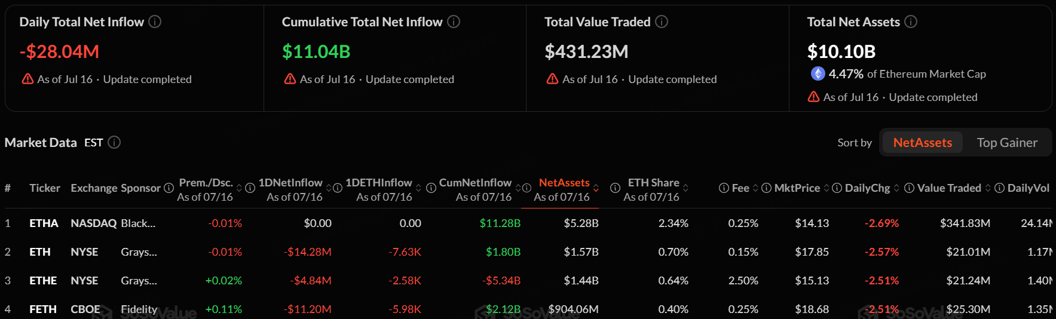Image resolution: width=1056 pixels, height=319 pixels.
Task: Open the ETHA ticker link
Action: pyautogui.click(x=44, y=223)
